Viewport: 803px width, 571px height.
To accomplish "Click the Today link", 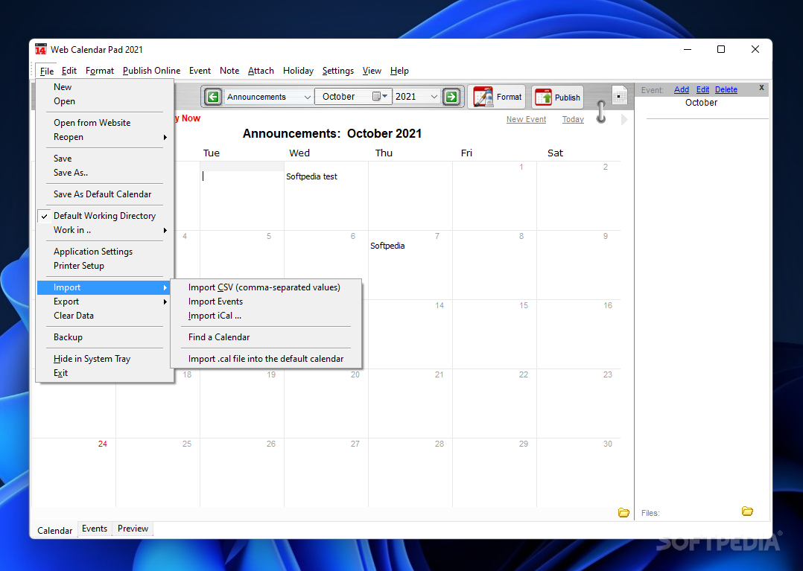I will (573, 119).
